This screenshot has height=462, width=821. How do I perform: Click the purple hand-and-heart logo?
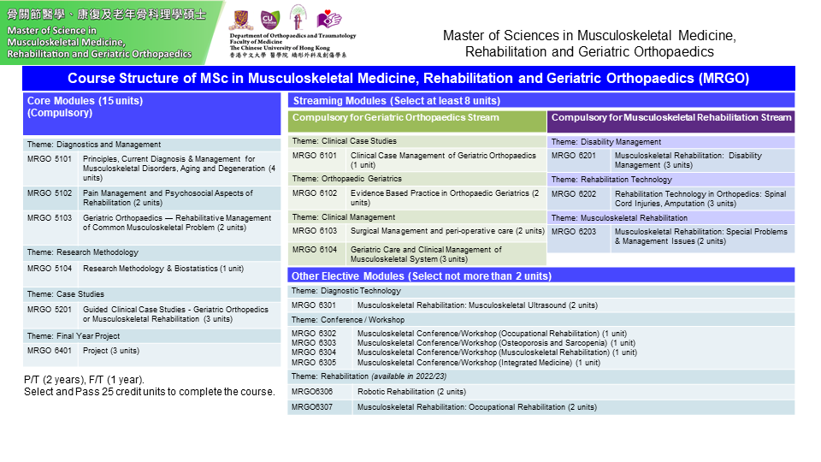click(x=328, y=20)
